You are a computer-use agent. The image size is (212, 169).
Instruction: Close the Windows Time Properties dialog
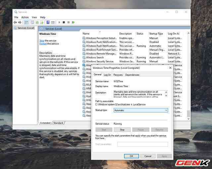[170, 68]
